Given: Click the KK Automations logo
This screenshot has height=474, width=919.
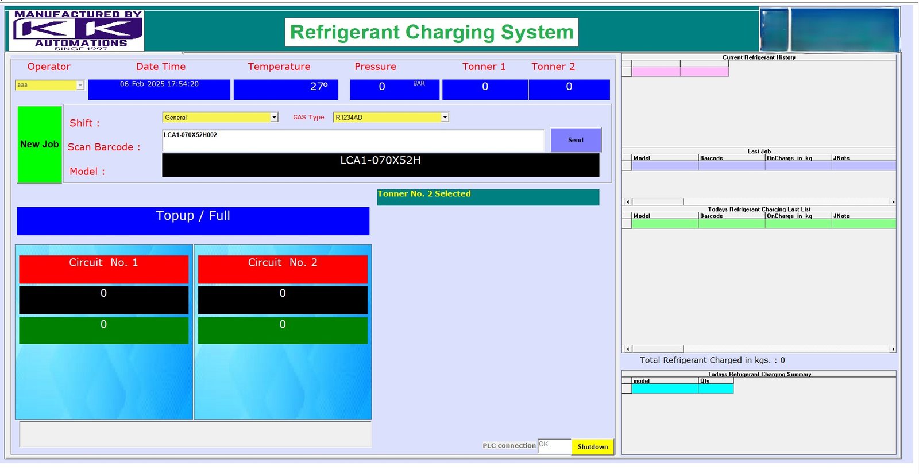Looking at the screenshot, I should (x=76, y=31).
